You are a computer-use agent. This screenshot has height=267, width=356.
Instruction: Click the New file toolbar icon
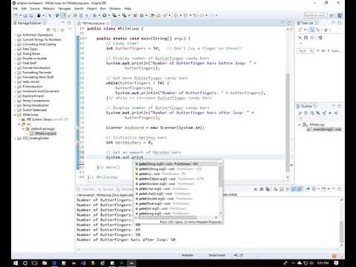(x=16, y=16)
